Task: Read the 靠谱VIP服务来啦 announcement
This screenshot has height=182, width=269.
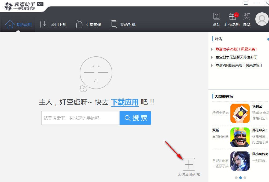Action: (x=239, y=65)
